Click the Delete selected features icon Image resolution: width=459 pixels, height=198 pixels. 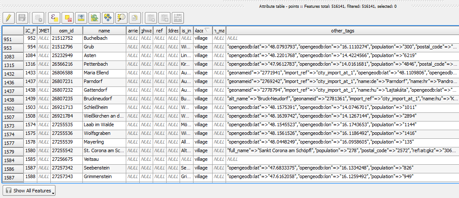pos(39,18)
